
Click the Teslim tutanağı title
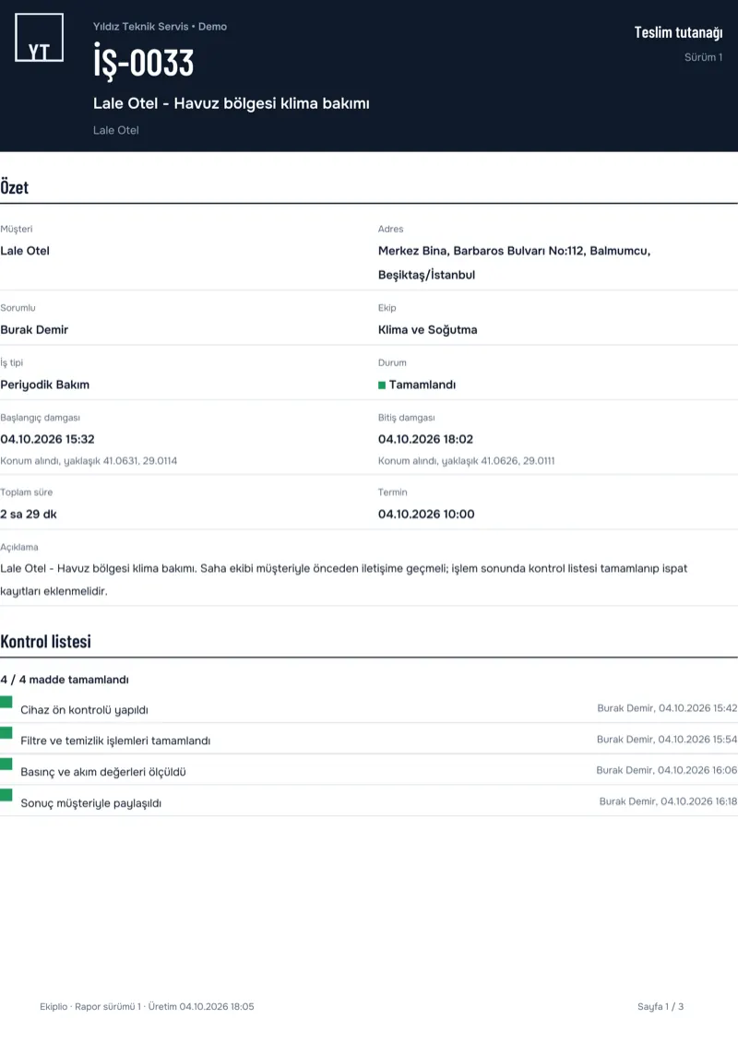tap(678, 32)
